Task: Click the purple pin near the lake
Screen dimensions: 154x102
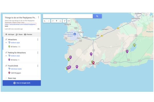Action: coord(127,51)
